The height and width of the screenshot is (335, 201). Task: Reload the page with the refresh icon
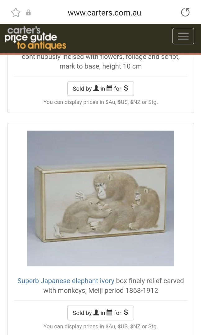tap(185, 12)
